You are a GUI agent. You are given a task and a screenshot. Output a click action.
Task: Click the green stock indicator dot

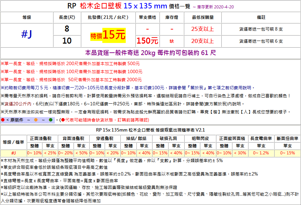tap(51, 120)
